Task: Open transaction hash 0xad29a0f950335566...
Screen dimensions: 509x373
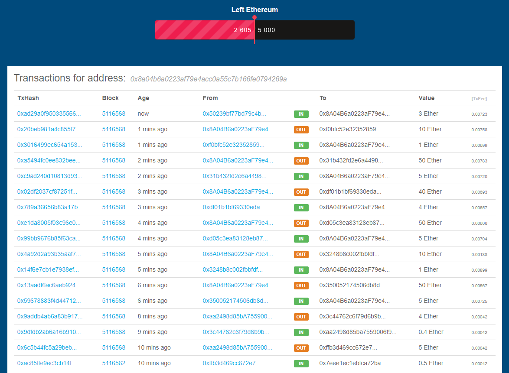Action: pyautogui.click(x=49, y=114)
